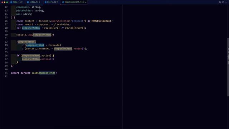Click line number 33 in the gutter
The image size is (229, 129).
point(6,45)
